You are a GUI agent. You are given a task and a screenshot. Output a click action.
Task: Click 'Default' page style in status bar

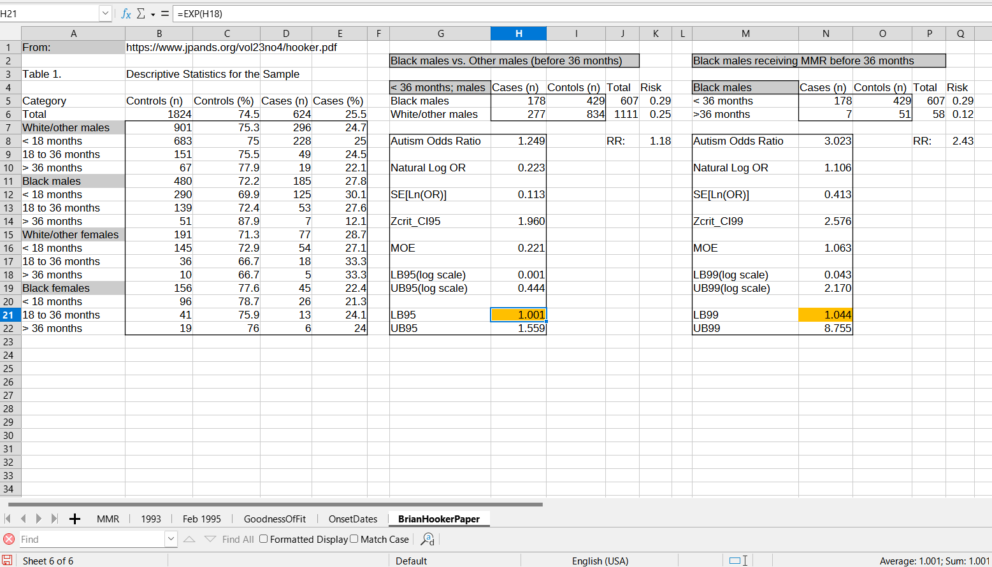(411, 561)
